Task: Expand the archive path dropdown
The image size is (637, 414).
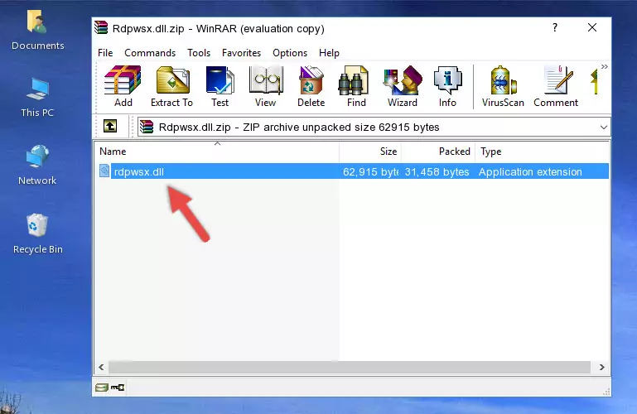Action: pos(604,127)
